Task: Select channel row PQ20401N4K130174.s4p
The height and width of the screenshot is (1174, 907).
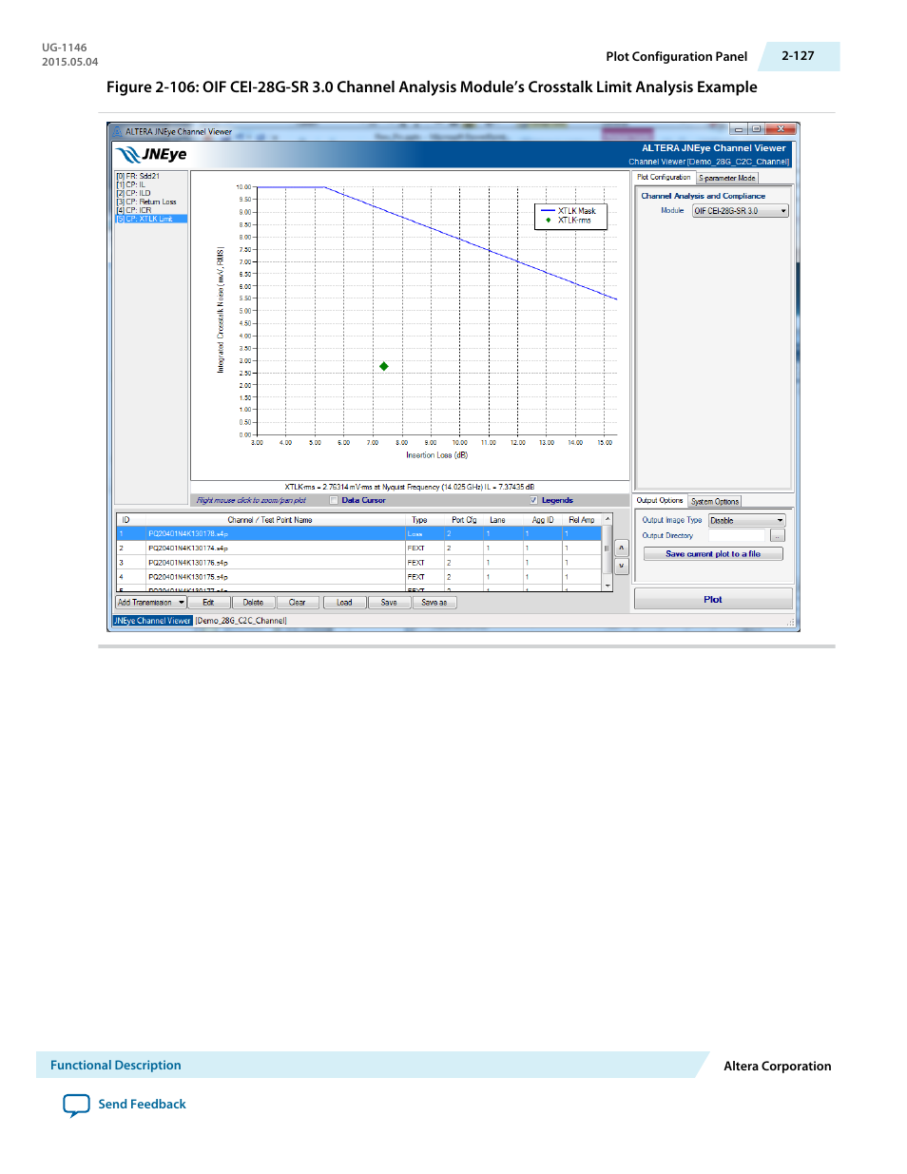Action: pyautogui.click(x=359, y=548)
